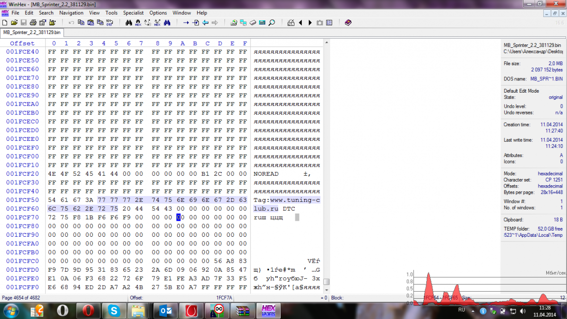567x319 pixels.
Task: Click the hex editor vertical scrollbar thumb
Action: [x=326, y=282]
